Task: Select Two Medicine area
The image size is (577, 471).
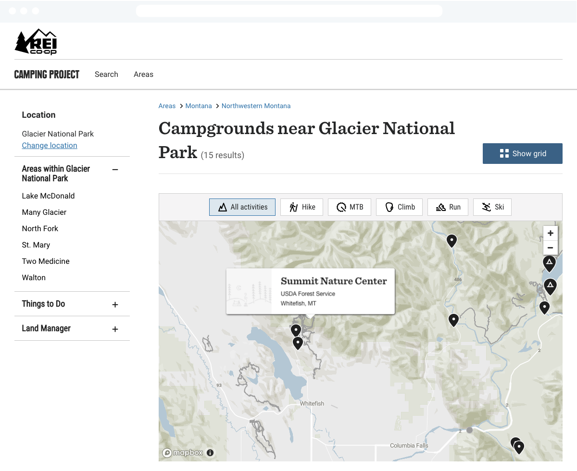Action: pos(46,261)
